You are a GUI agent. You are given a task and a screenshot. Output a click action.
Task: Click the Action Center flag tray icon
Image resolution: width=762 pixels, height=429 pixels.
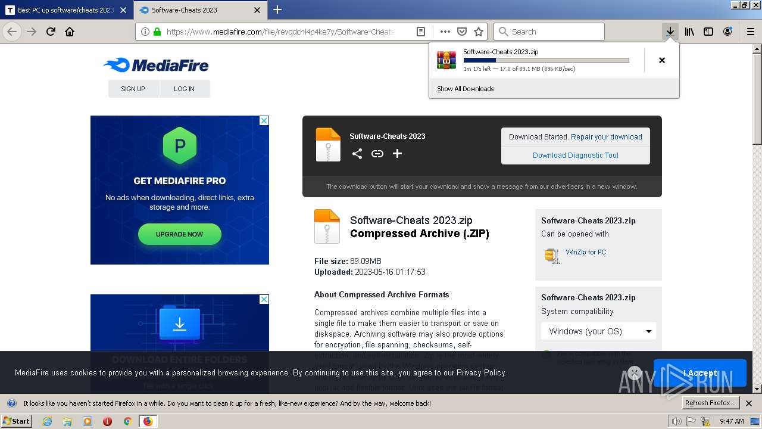point(692,421)
